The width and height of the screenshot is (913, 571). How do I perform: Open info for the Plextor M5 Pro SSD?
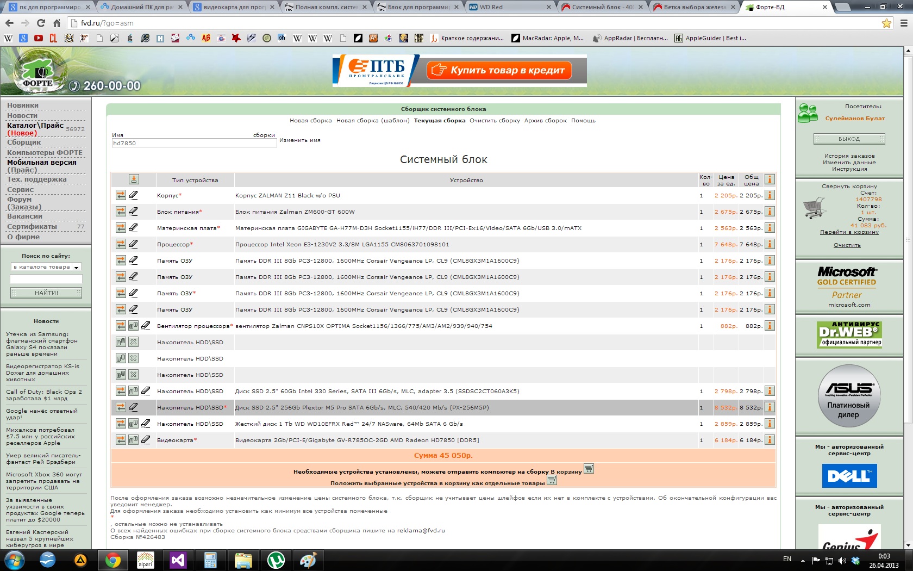point(770,407)
